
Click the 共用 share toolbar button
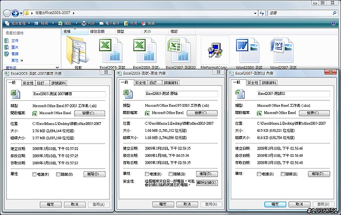[x=131, y=23]
